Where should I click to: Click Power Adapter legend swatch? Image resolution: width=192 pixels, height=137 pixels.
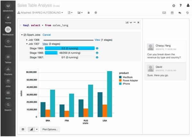(120, 80)
